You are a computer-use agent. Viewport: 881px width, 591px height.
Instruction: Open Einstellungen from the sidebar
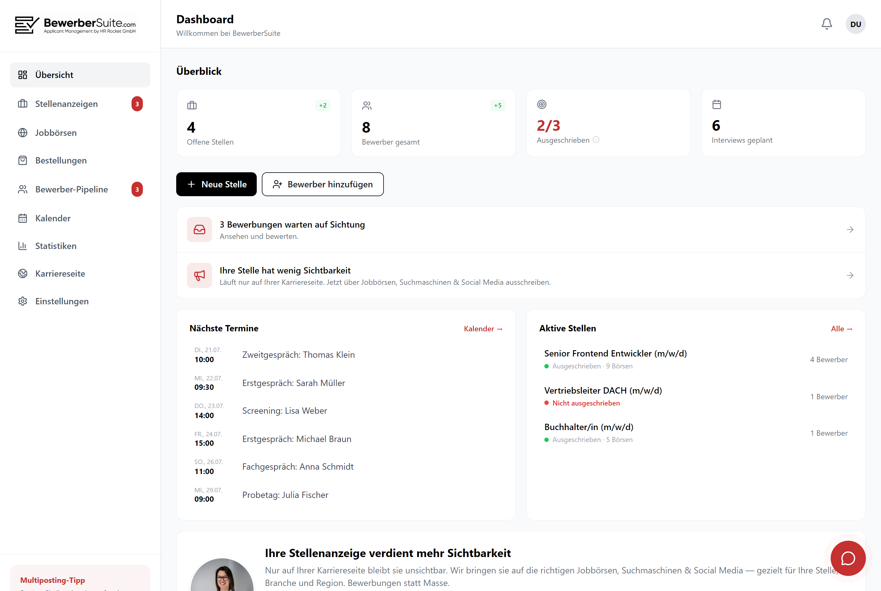coord(80,301)
